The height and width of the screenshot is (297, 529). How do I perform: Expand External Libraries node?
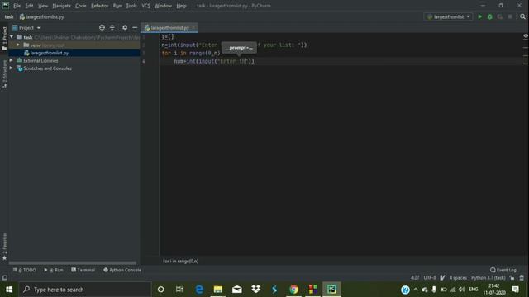[x=11, y=60]
